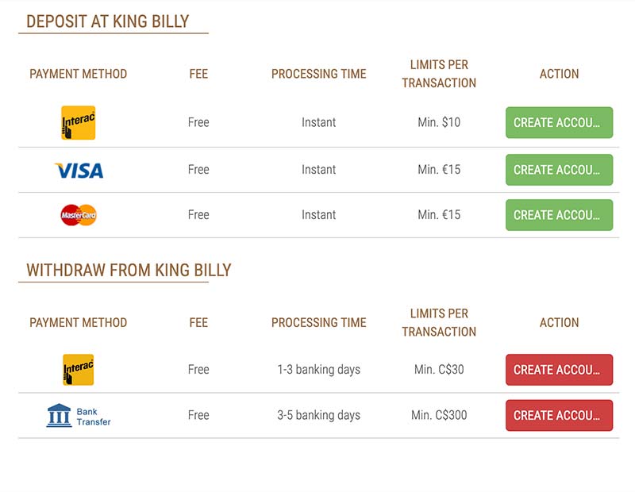
Task: Click the MasterCard logo in deposit row
Action: (x=79, y=215)
